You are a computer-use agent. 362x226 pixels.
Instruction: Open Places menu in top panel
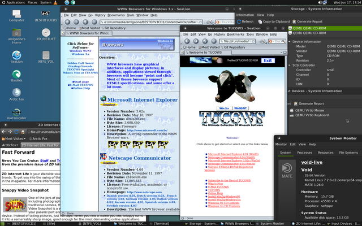(x=32, y=2)
